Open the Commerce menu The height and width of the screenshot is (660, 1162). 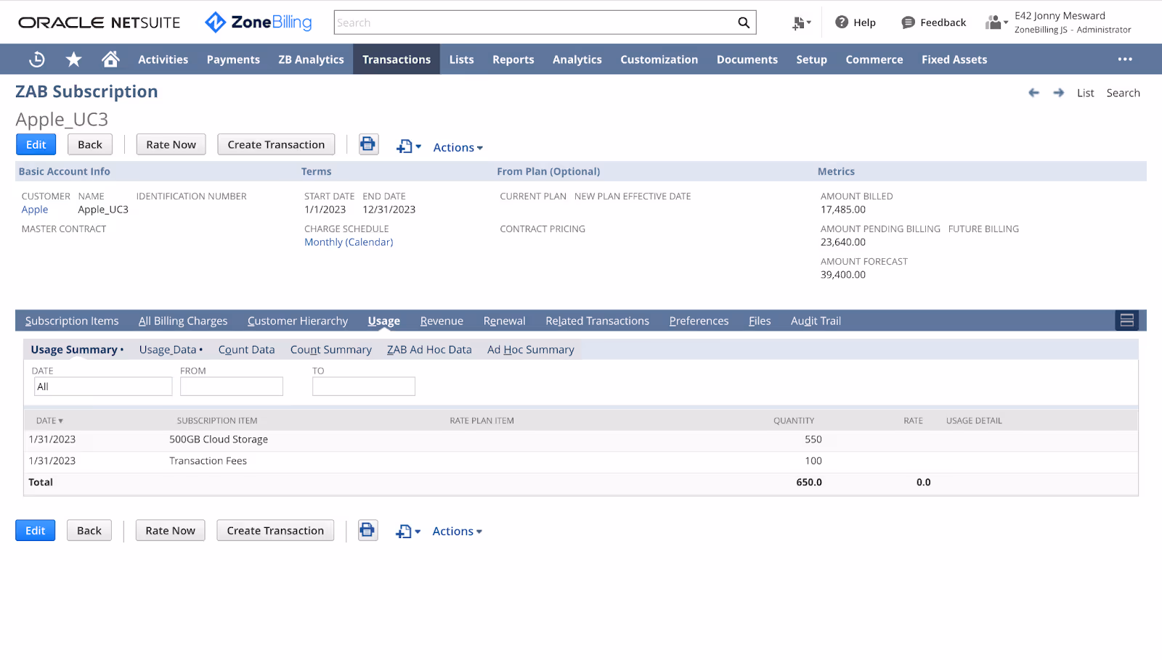(874, 59)
